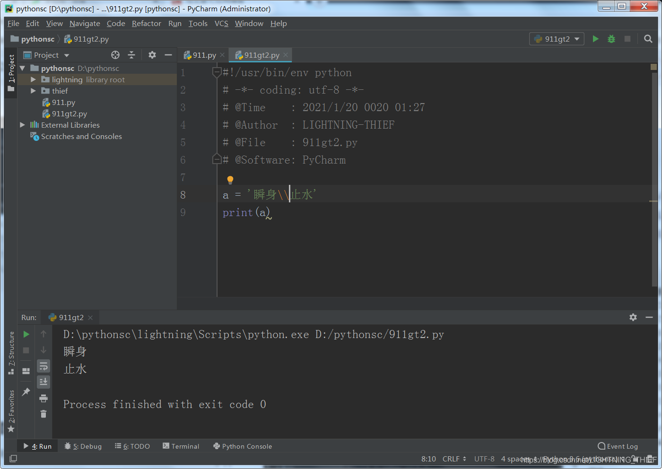This screenshot has height=469, width=662.
Task: Click restore layout icon in Run panel
Action: [26, 371]
